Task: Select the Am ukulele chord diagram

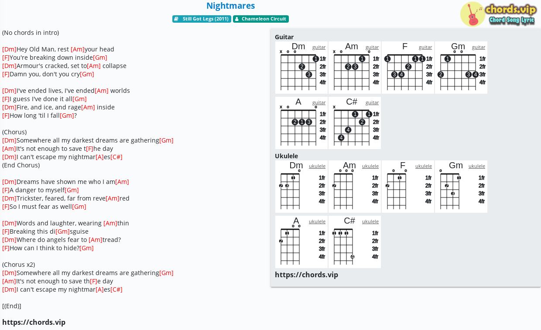Action: click(x=355, y=187)
